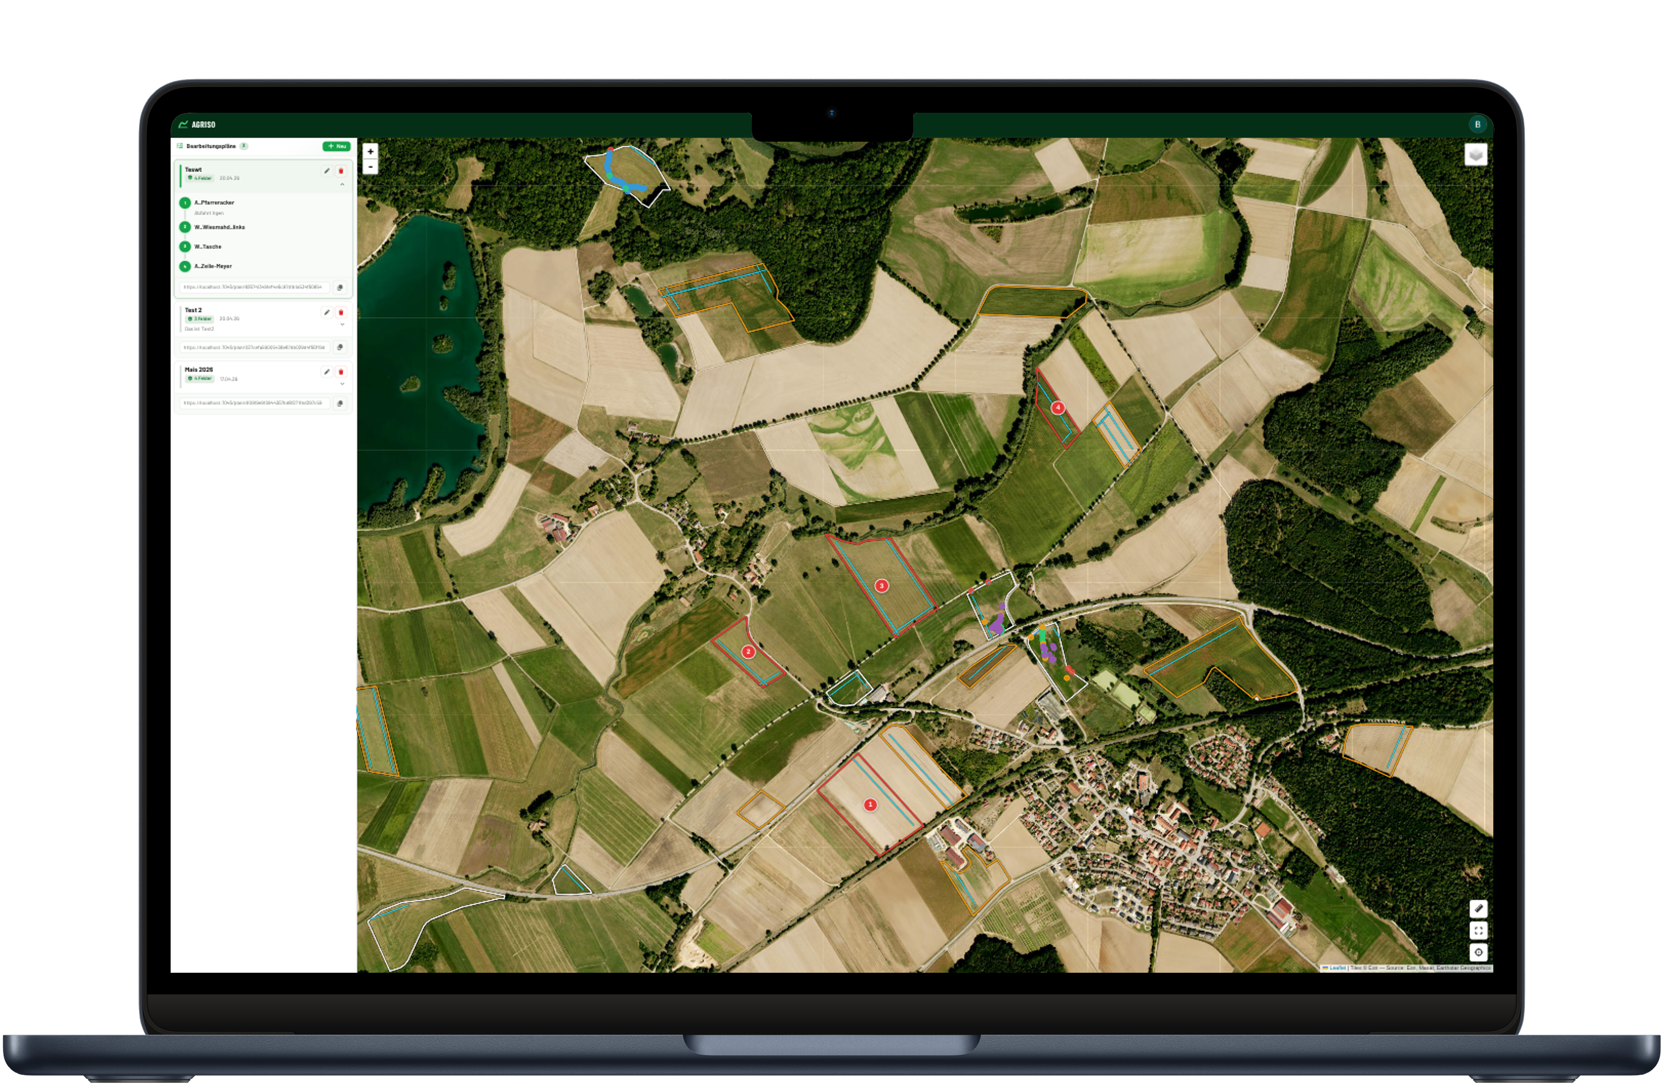The width and height of the screenshot is (1665, 1086).
Task: Edit the Test 2 plan with its pencil icon
Action: pyautogui.click(x=327, y=313)
